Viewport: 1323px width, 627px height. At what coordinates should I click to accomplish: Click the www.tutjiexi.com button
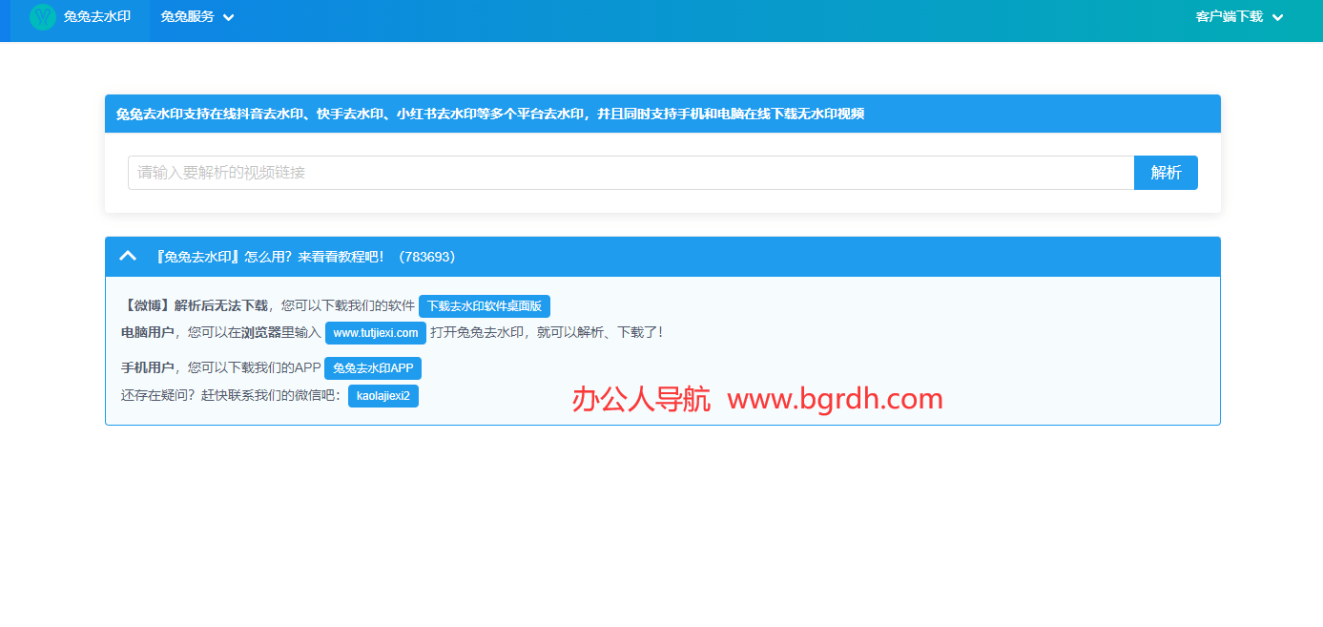376,333
